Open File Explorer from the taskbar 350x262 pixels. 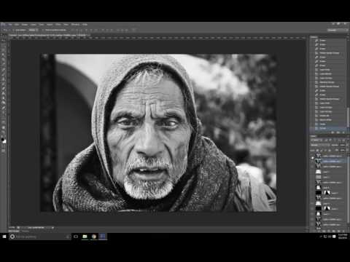pos(85,237)
